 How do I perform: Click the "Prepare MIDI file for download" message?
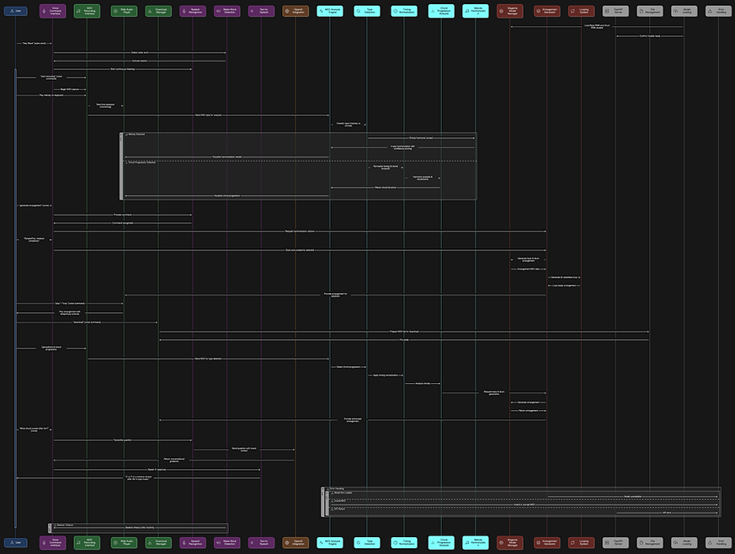(x=404, y=332)
